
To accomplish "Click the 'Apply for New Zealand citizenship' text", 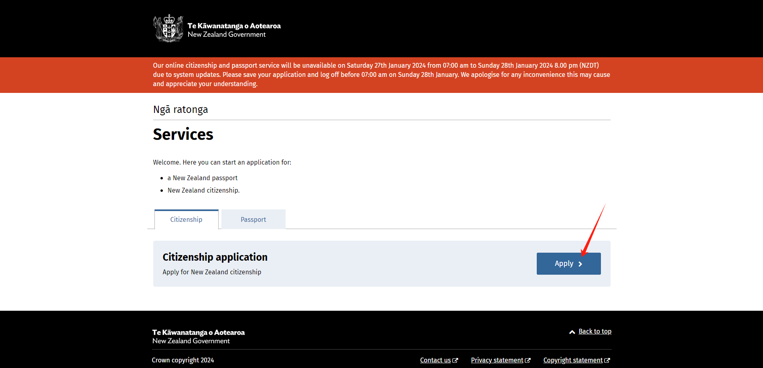I will pos(212,272).
